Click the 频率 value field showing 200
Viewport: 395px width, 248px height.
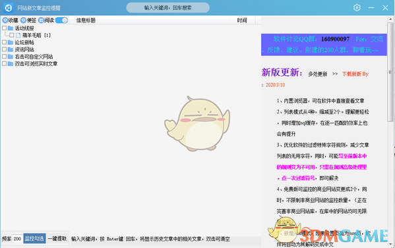pyautogui.click(x=17, y=239)
